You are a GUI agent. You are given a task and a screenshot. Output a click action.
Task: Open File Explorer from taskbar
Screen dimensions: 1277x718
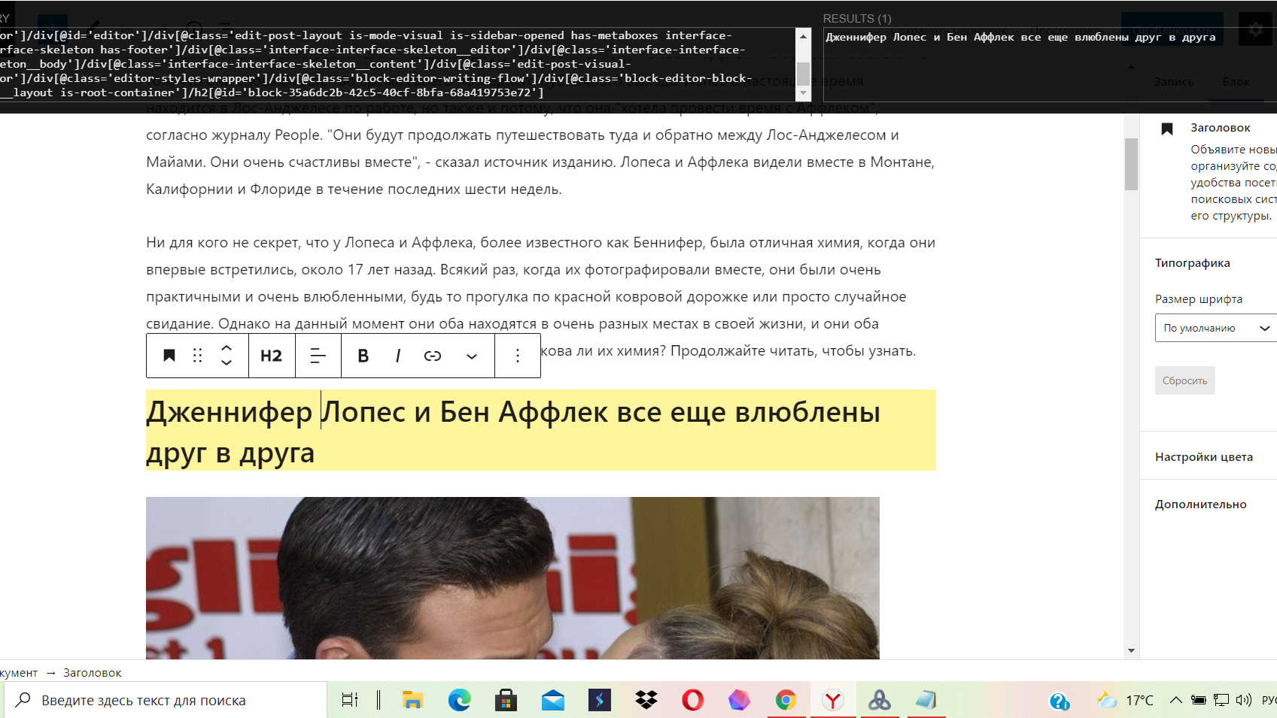(x=412, y=700)
